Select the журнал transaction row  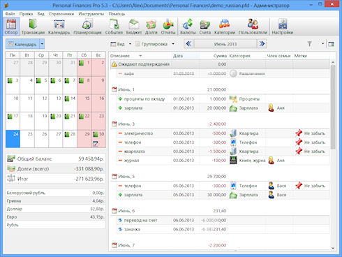(223, 161)
